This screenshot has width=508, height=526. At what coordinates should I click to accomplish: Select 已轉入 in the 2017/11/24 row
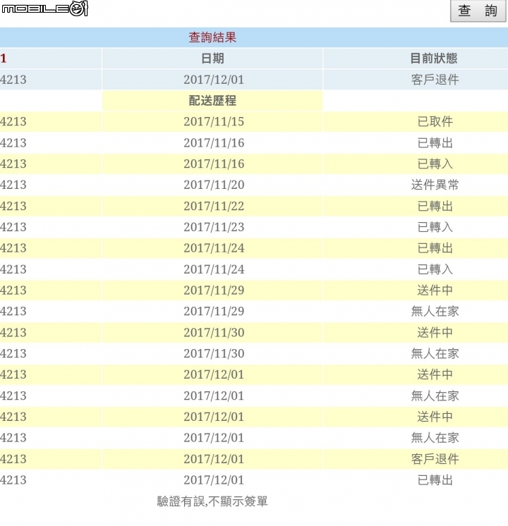point(435,269)
